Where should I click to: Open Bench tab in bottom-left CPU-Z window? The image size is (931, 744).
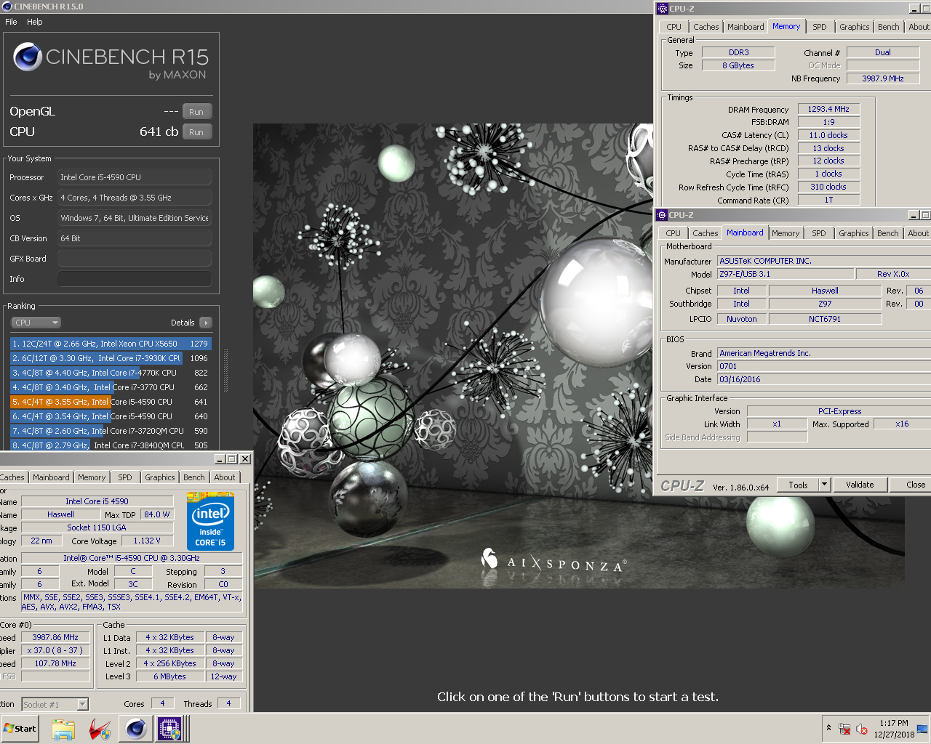point(193,477)
